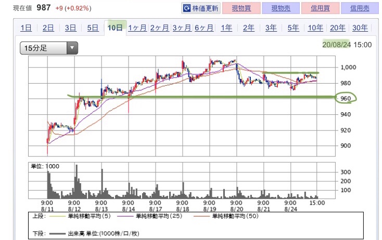Click the 9:00 8/24 time axis label

coord(290,206)
